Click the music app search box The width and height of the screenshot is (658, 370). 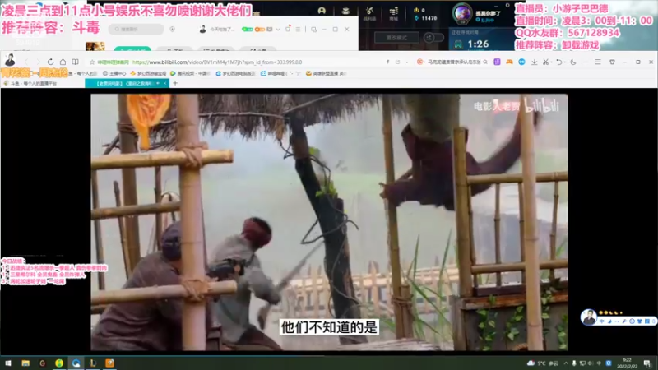tap(137, 29)
